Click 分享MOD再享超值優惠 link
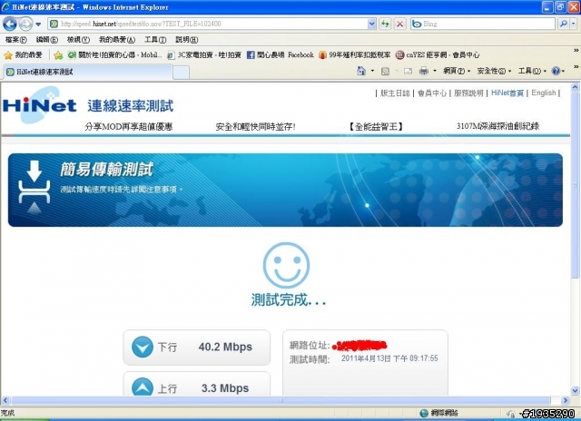Screen dimensions: 581x421 tap(129, 127)
